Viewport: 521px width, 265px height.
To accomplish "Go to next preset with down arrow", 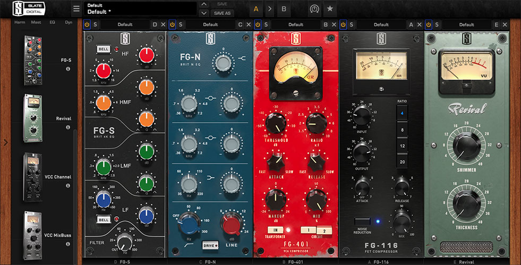I will coord(204,13).
